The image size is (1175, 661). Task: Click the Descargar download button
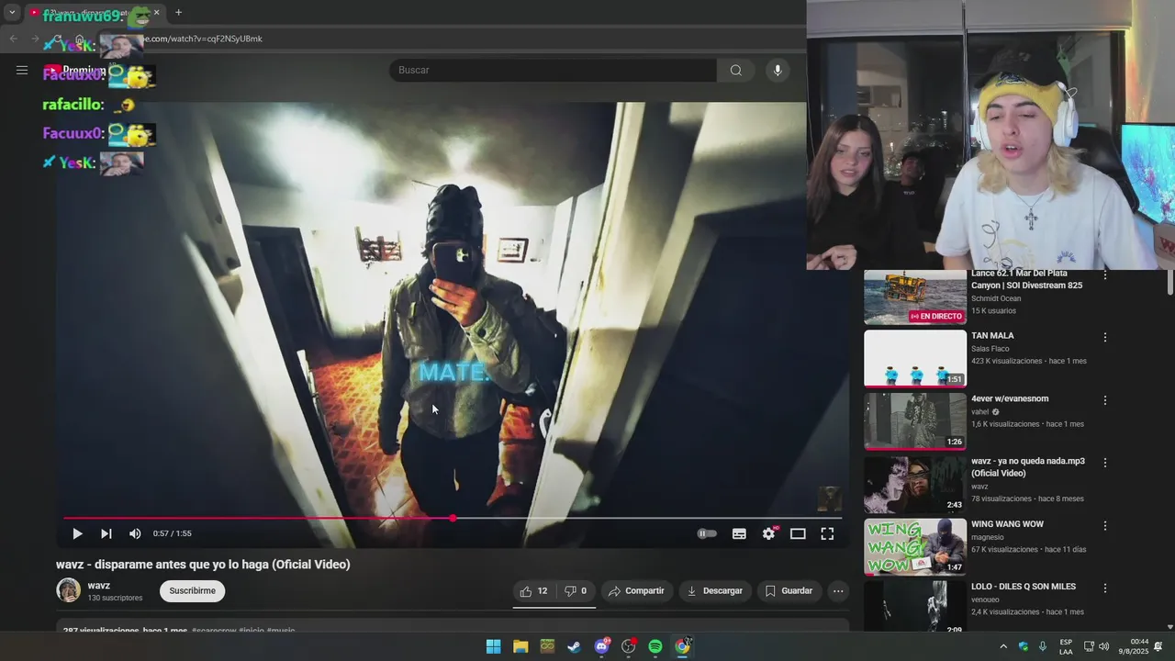click(715, 591)
